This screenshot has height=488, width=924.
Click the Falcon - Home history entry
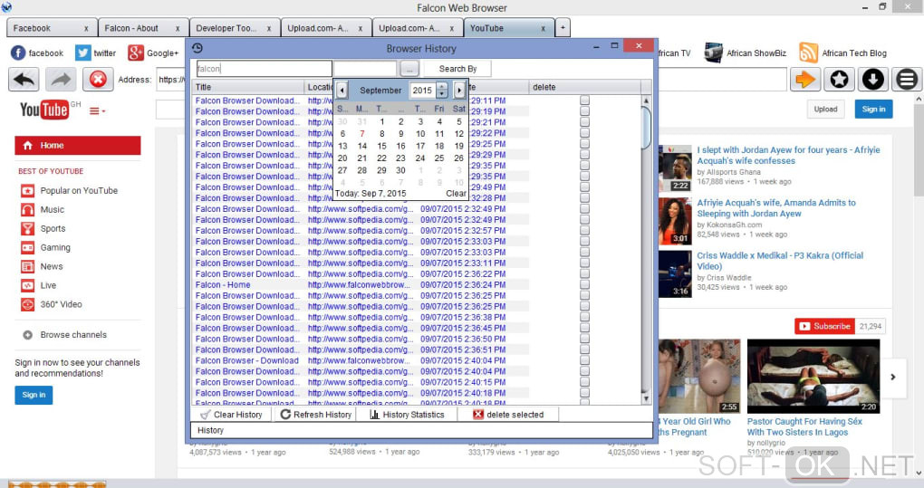coord(223,285)
